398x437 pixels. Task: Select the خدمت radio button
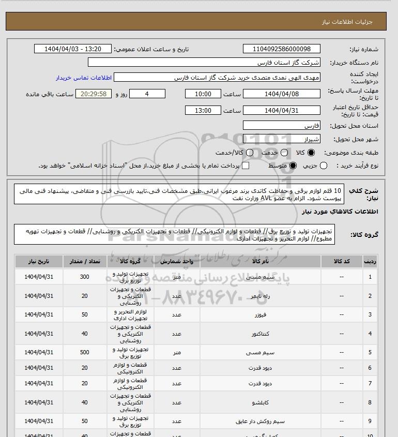284,153
